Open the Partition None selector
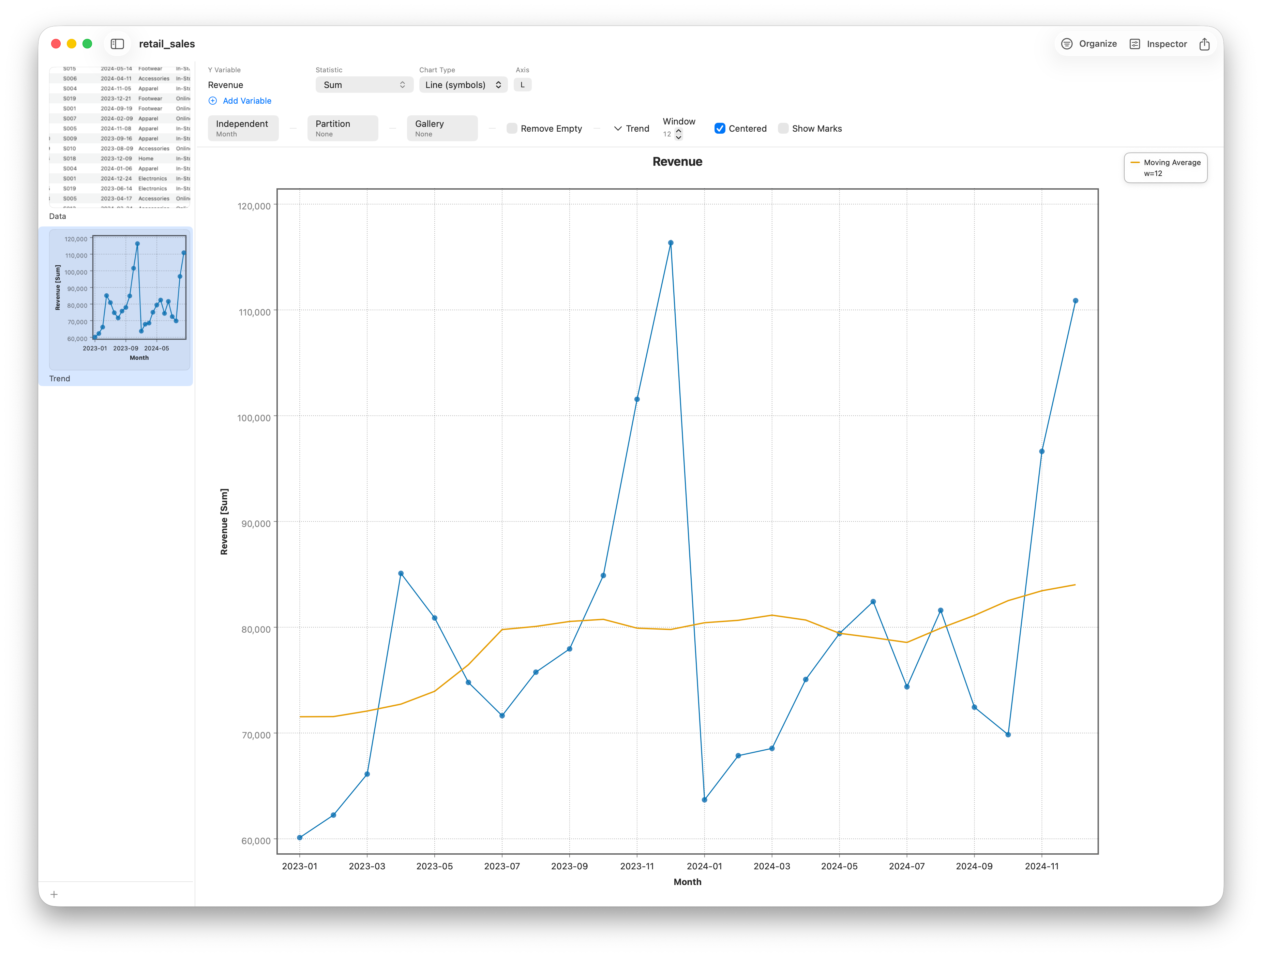The width and height of the screenshot is (1262, 957). coord(343,128)
